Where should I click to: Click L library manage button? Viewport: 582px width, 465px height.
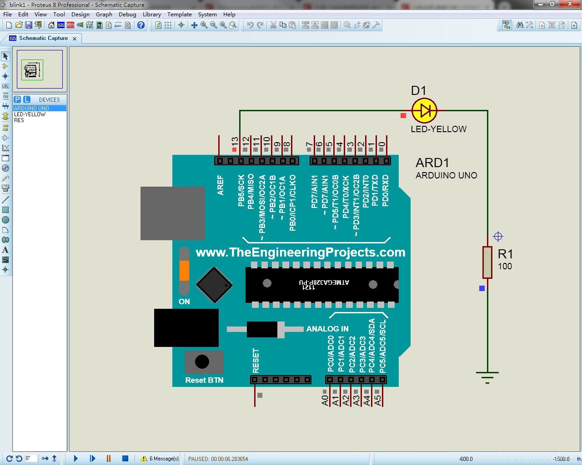click(x=27, y=99)
